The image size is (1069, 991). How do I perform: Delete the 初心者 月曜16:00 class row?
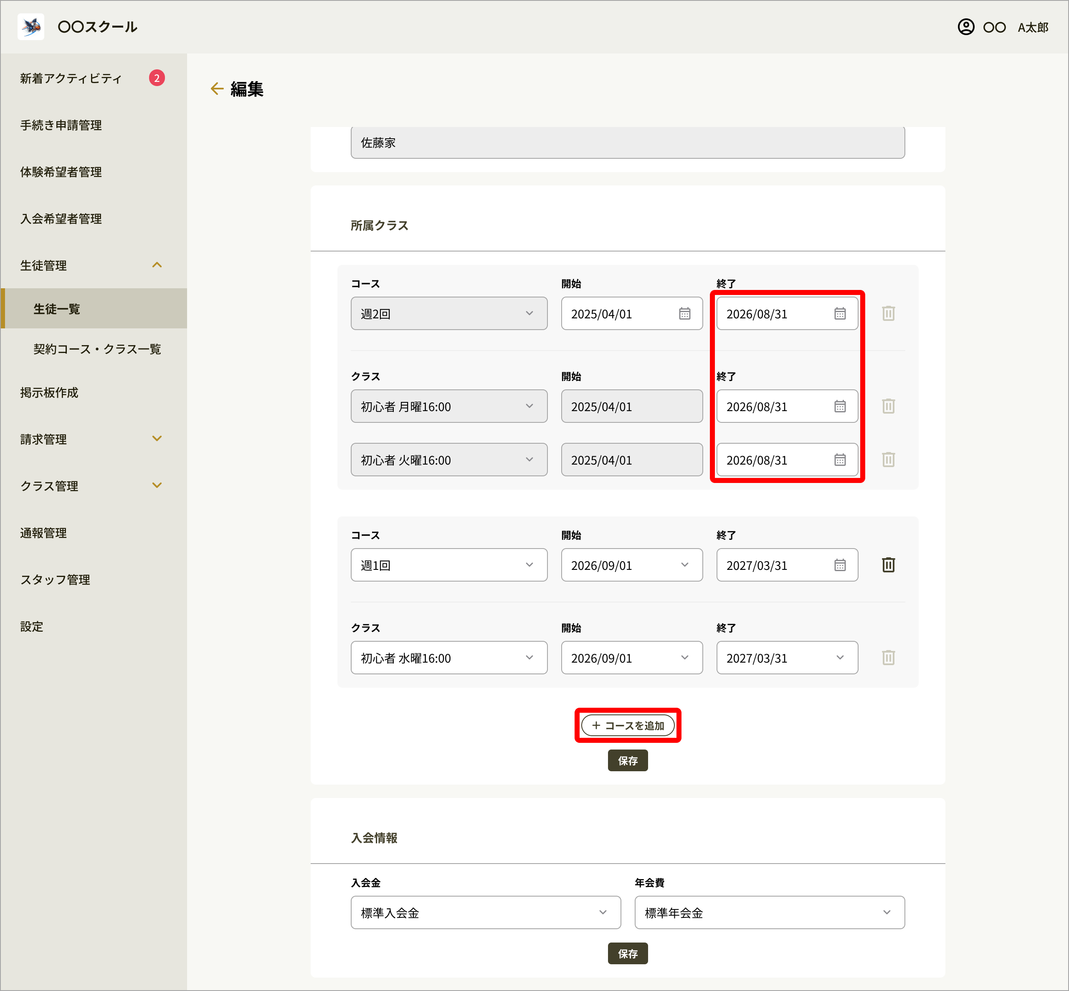coord(888,406)
